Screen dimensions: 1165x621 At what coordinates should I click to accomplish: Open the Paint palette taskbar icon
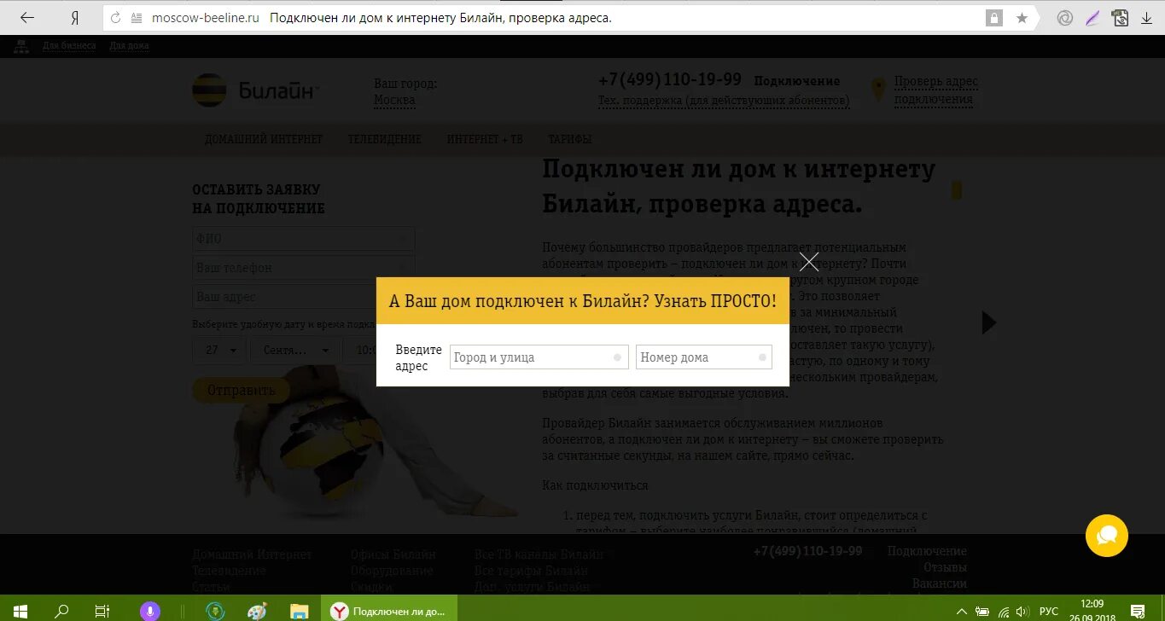click(x=257, y=611)
